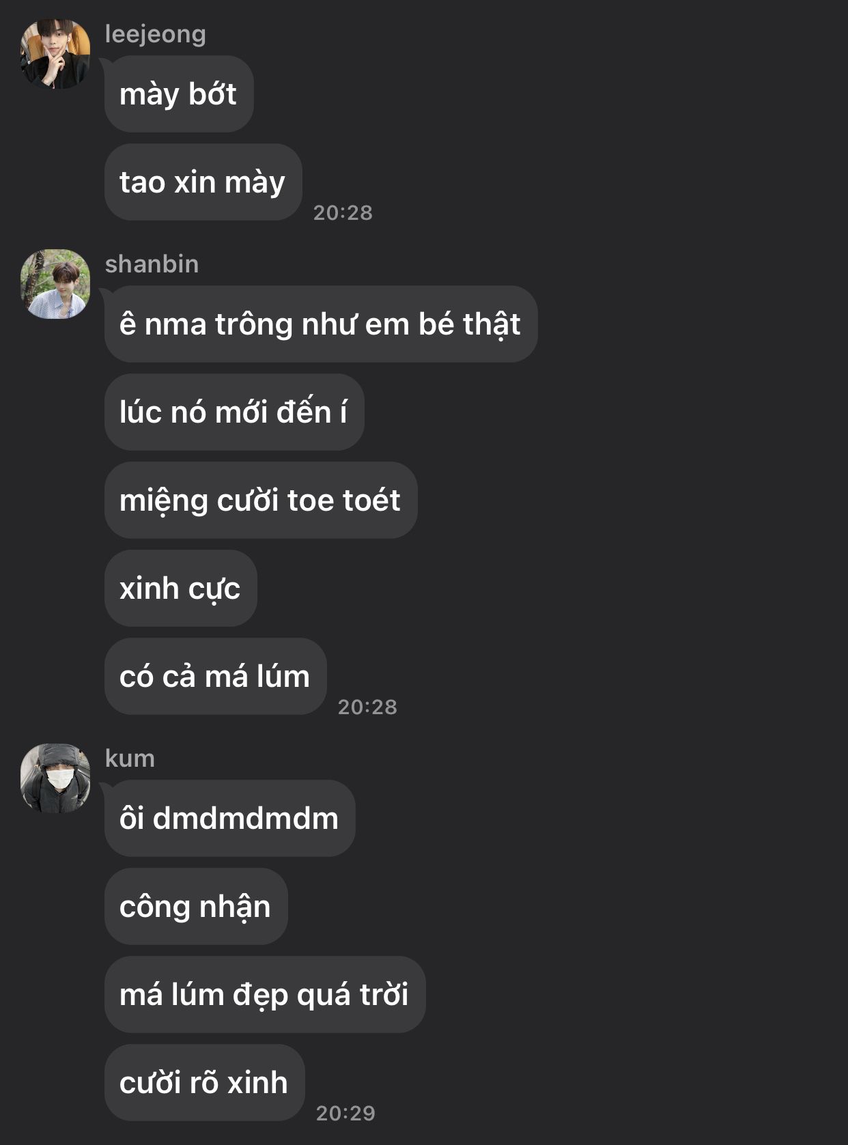Select the message 'có cả má lúm'

tap(216, 677)
